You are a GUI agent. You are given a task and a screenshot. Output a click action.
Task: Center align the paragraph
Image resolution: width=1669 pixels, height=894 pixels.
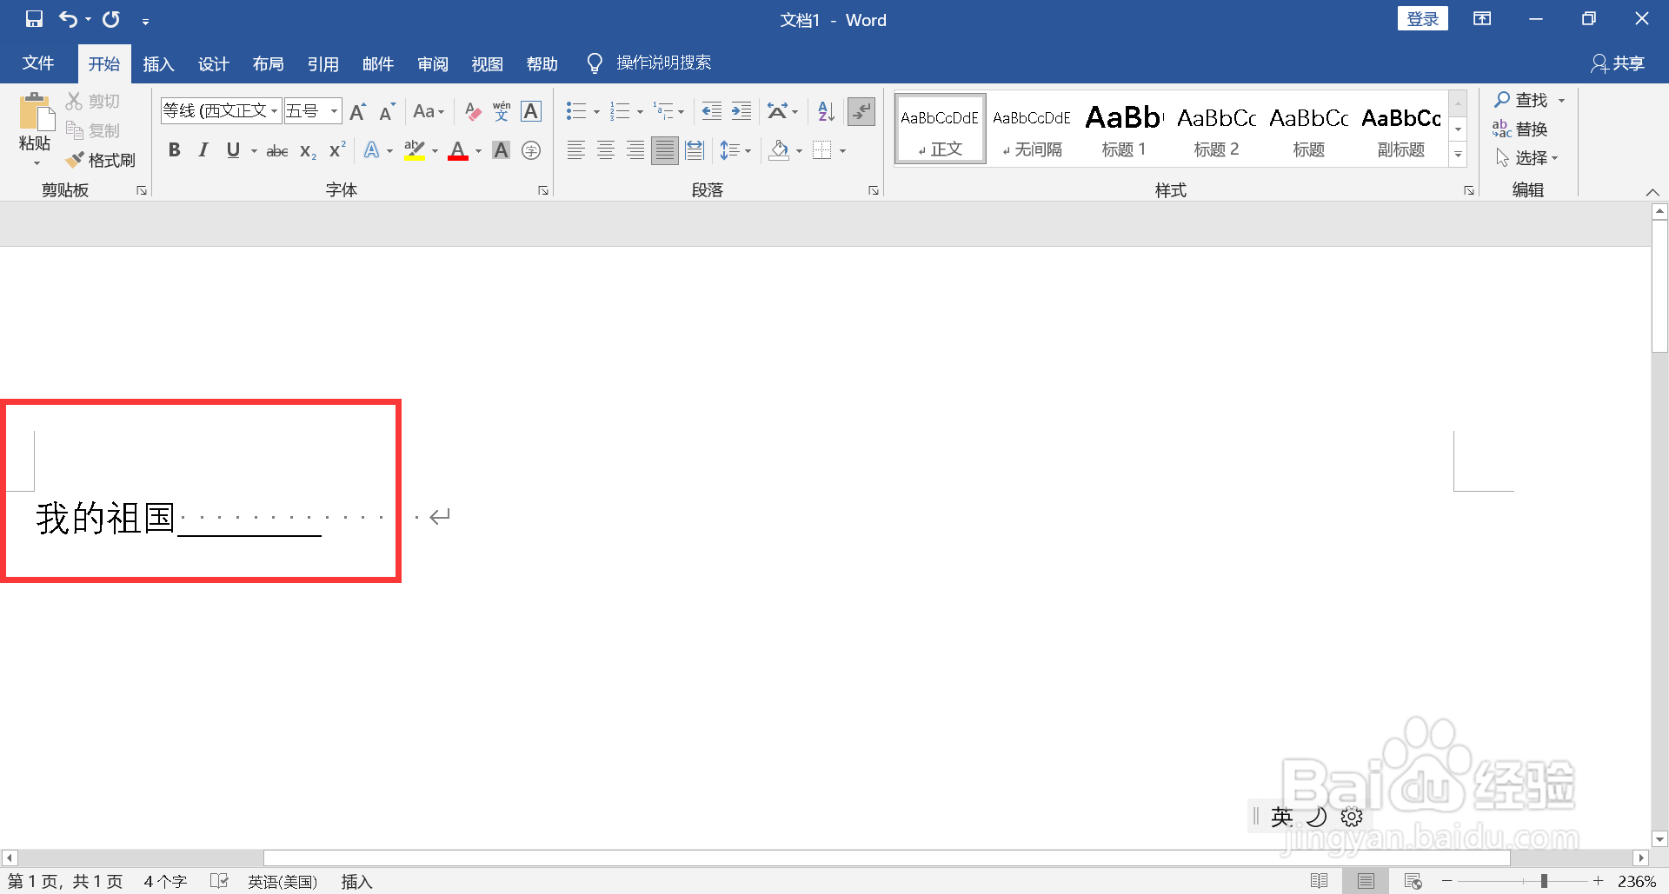(x=606, y=150)
